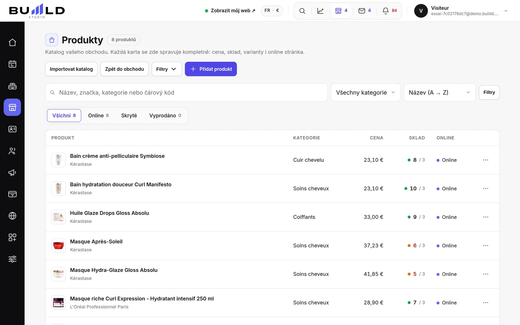The image size is (520, 325).
Task: Click the Masque Hydra-Glaze Gloss Absolu thumbnail
Action: pos(58,274)
